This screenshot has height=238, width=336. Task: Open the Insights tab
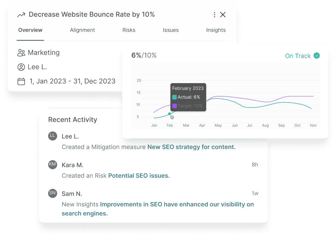[x=216, y=30]
